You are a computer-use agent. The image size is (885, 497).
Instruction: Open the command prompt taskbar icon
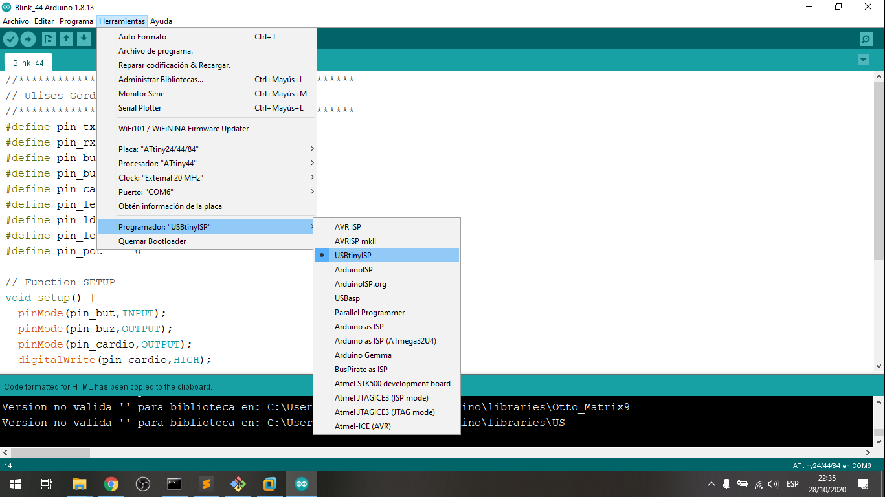click(x=174, y=483)
